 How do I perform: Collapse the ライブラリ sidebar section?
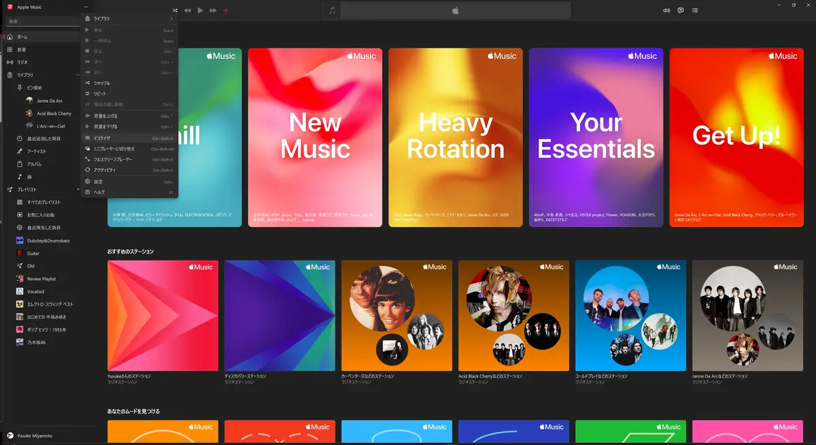point(41,75)
